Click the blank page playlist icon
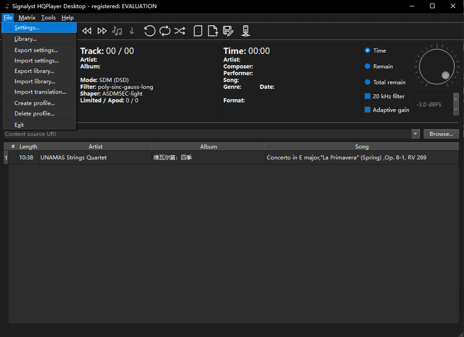Screen dimensions: 464x337 (198, 31)
